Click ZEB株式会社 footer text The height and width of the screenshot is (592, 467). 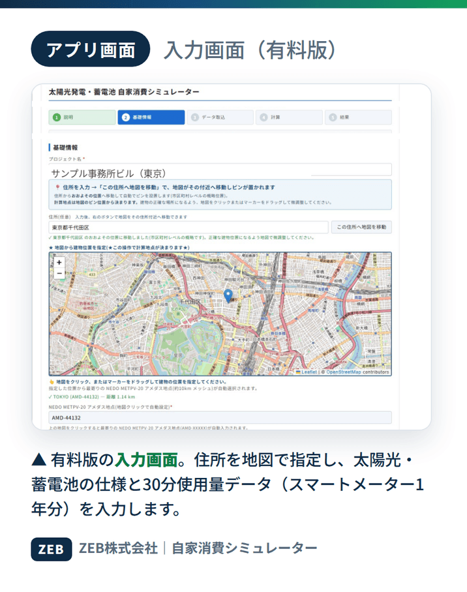[118, 548]
